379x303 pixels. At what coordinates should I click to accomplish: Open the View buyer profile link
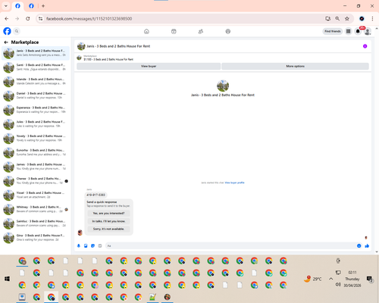(x=234, y=183)
